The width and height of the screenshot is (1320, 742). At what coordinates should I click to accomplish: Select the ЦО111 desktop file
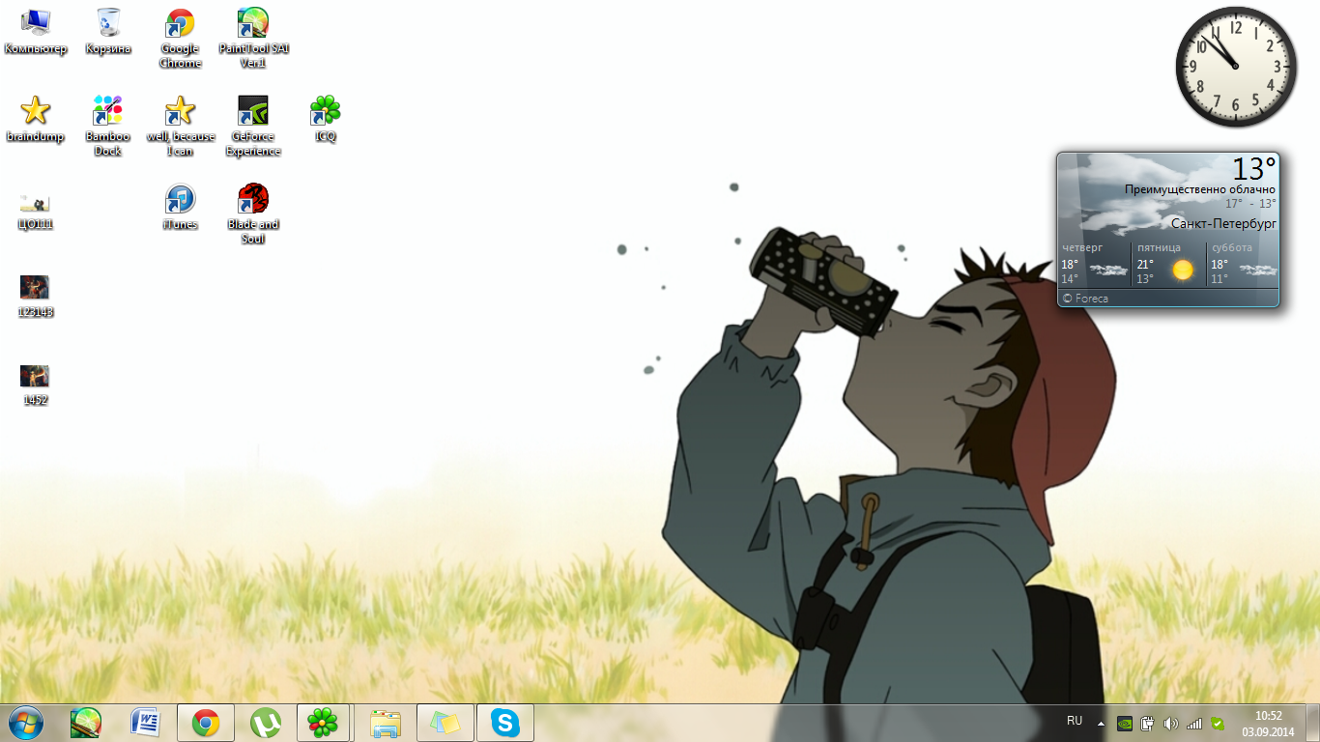point(36,211)
